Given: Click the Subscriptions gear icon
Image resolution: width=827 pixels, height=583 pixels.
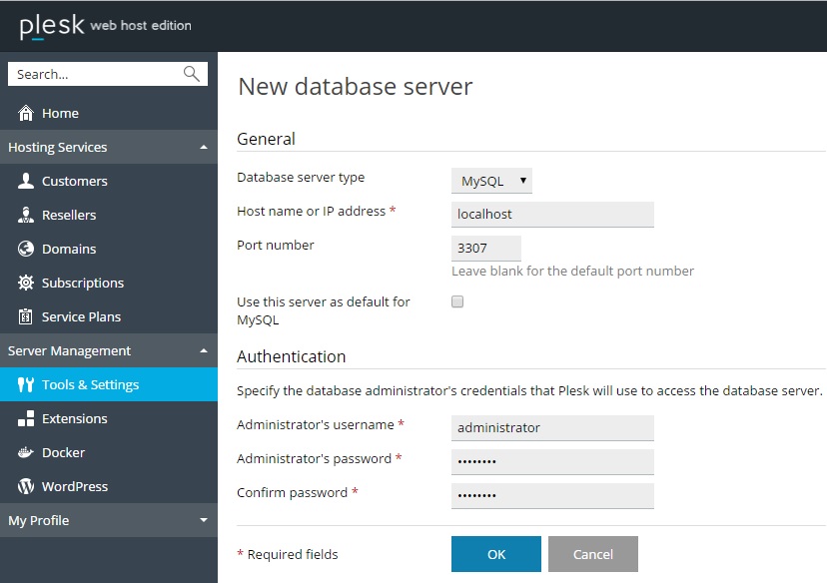Looking at the screenshot, I should [26, 284].
